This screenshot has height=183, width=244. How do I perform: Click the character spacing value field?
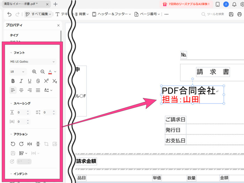(x=23, y=112)
